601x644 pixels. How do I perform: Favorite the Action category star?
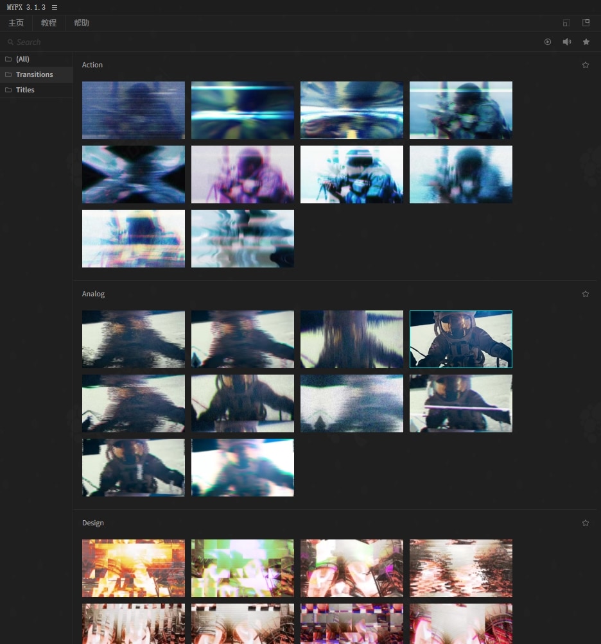(x=586, y=65)
